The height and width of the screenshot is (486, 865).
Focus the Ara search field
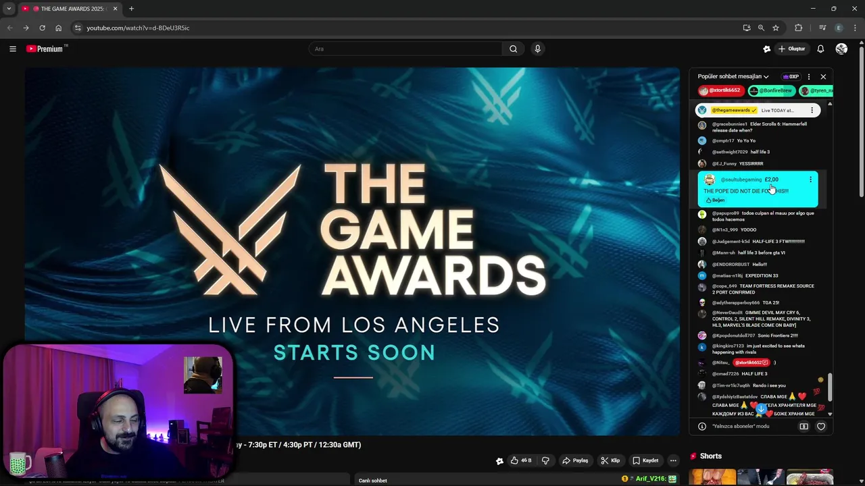pos(405,49)
